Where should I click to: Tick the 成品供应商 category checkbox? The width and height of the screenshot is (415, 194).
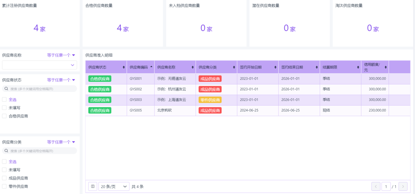4,178
